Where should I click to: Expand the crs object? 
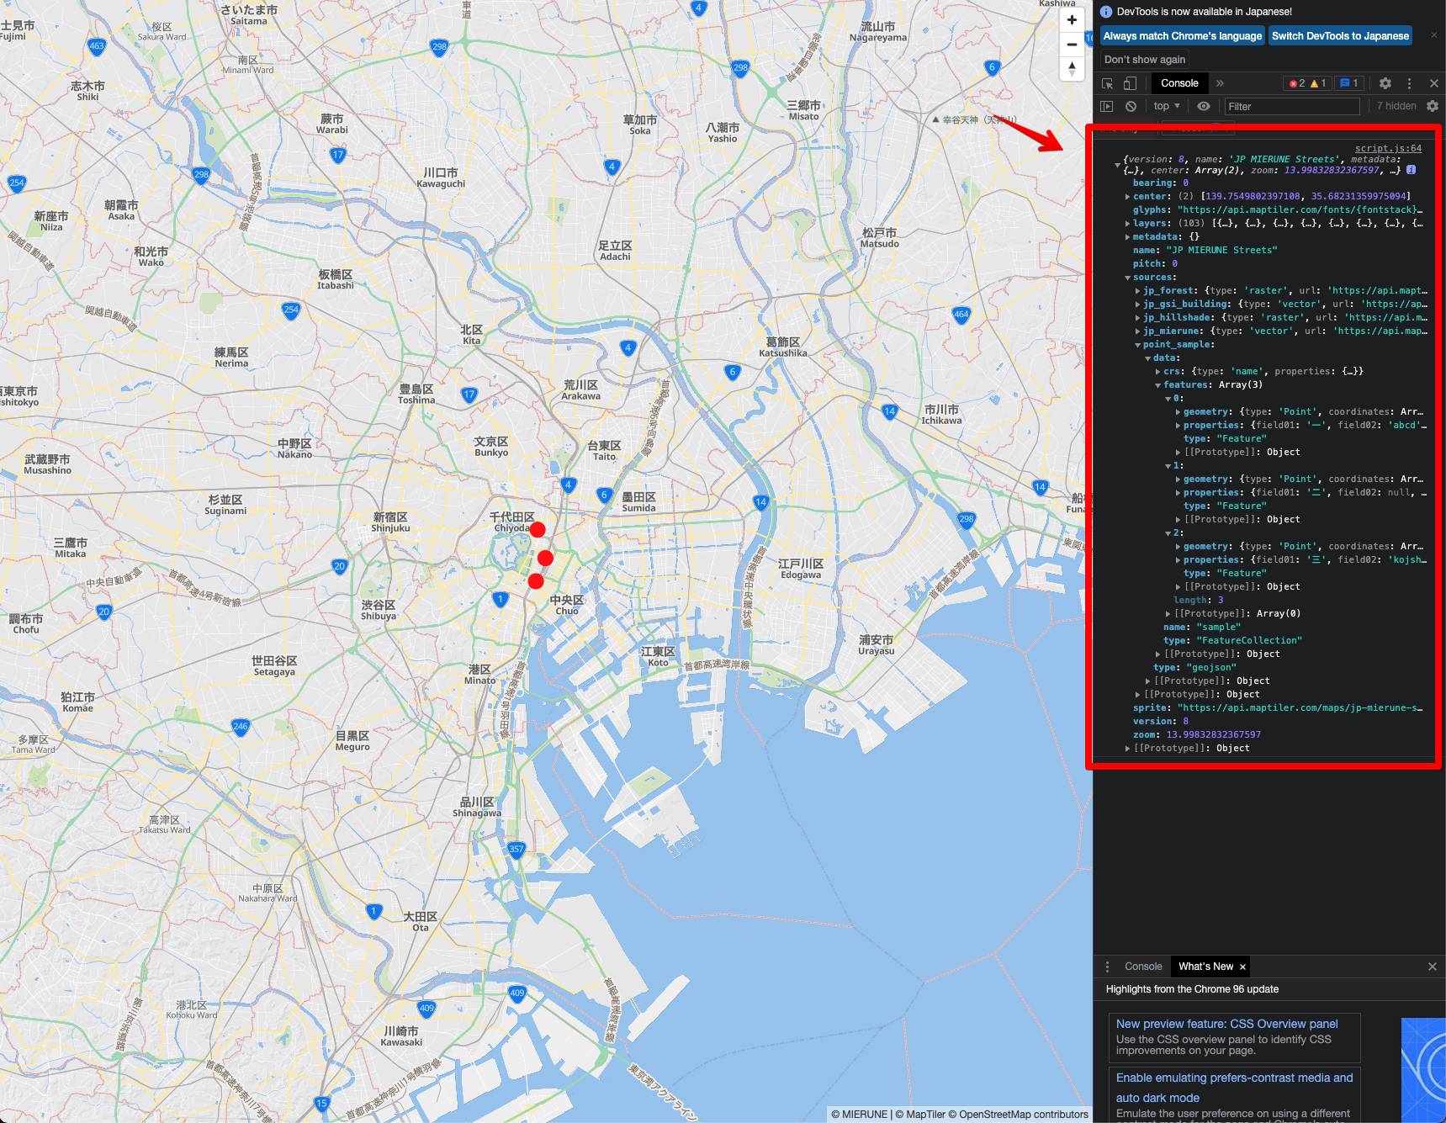pos(1157,372)
